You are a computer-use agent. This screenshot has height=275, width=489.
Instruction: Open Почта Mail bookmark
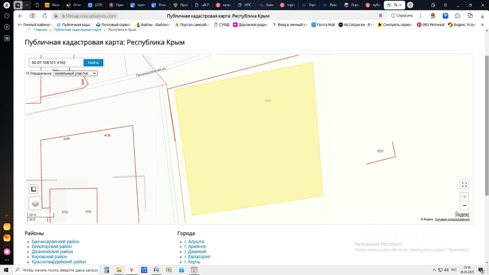[x=323, y=24]
